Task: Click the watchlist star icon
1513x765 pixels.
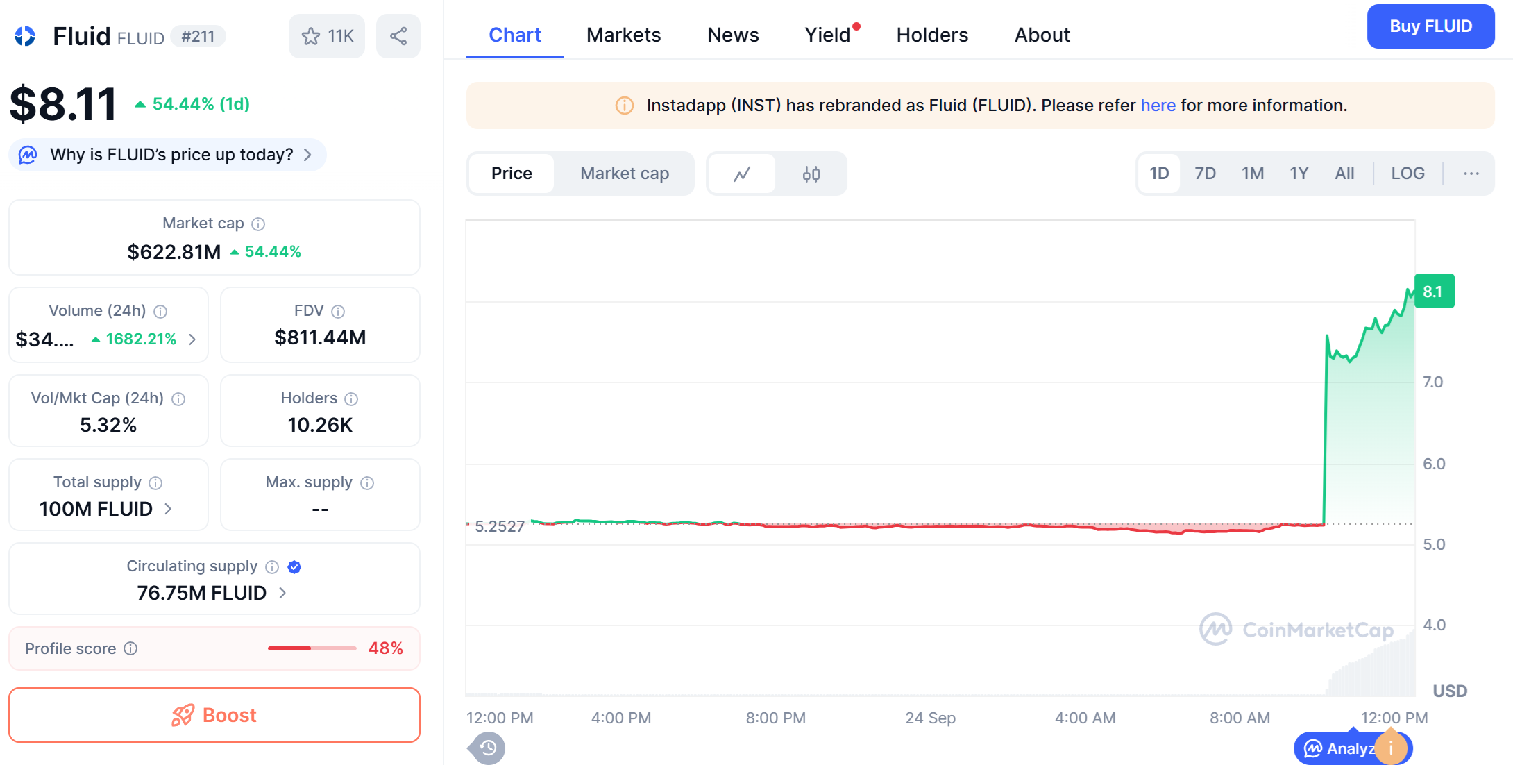Action: (x=311, y=36)
